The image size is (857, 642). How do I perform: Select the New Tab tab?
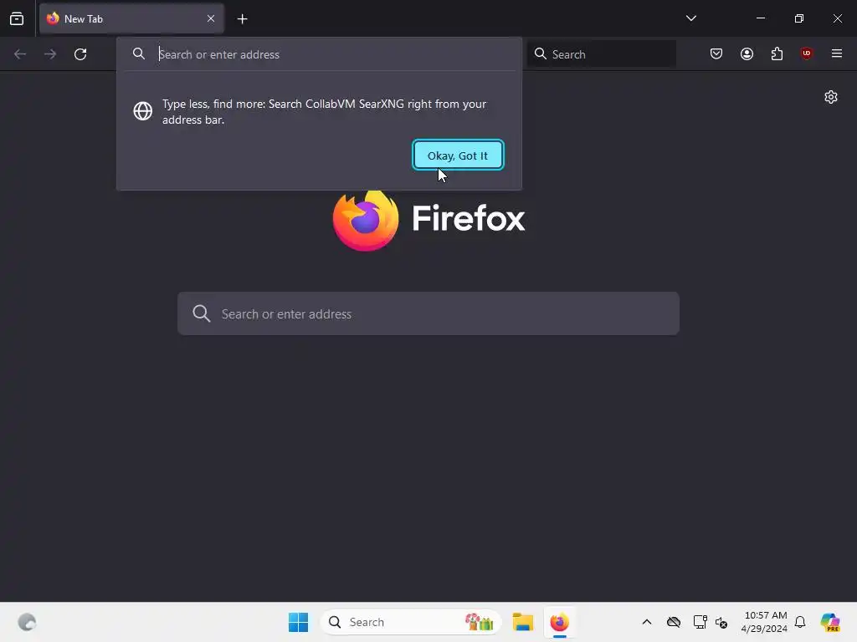click(131, 18)
